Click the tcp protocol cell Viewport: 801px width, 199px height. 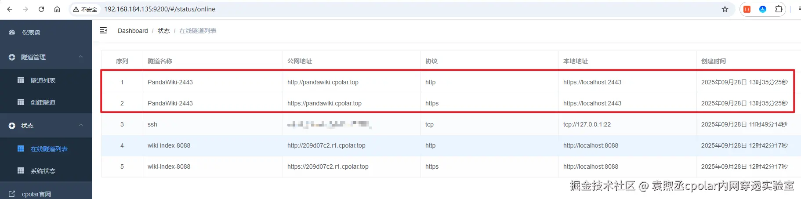[x=429, y=124]
